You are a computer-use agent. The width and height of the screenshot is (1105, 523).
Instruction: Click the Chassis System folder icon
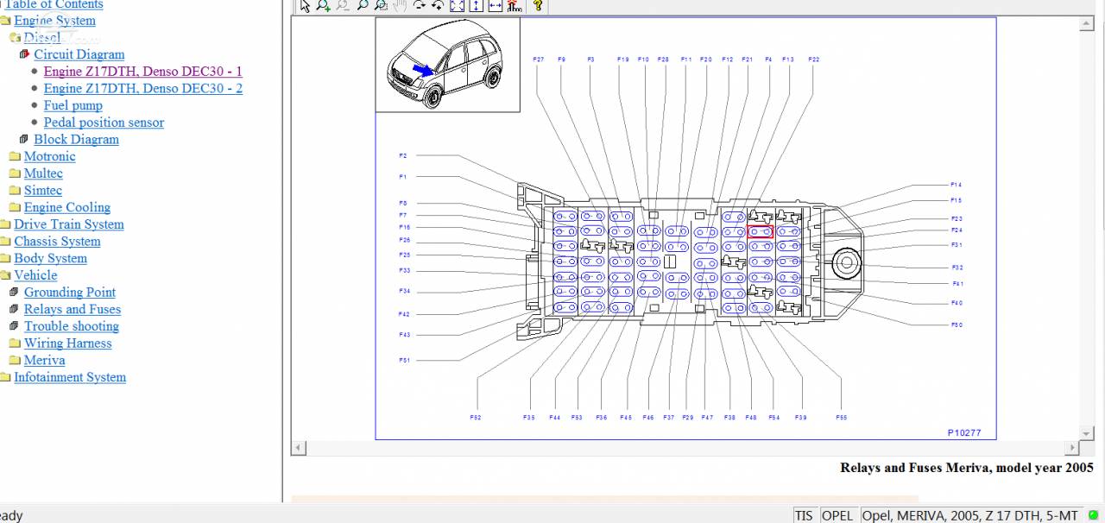click(5, 242)
